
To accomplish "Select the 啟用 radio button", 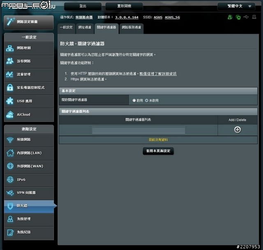I will (134, 100).
